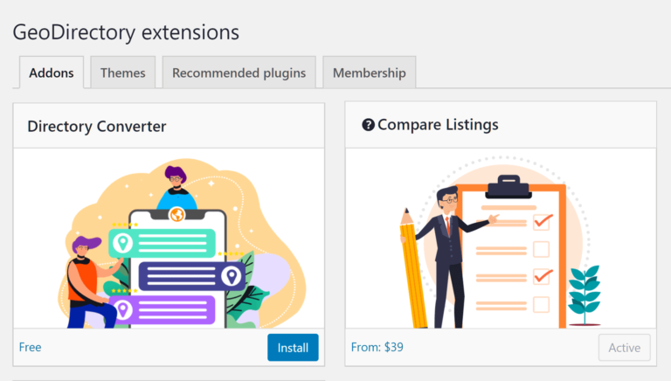
Task: Open the Recommended plugins tab
Action: click(x=239, y=73)
